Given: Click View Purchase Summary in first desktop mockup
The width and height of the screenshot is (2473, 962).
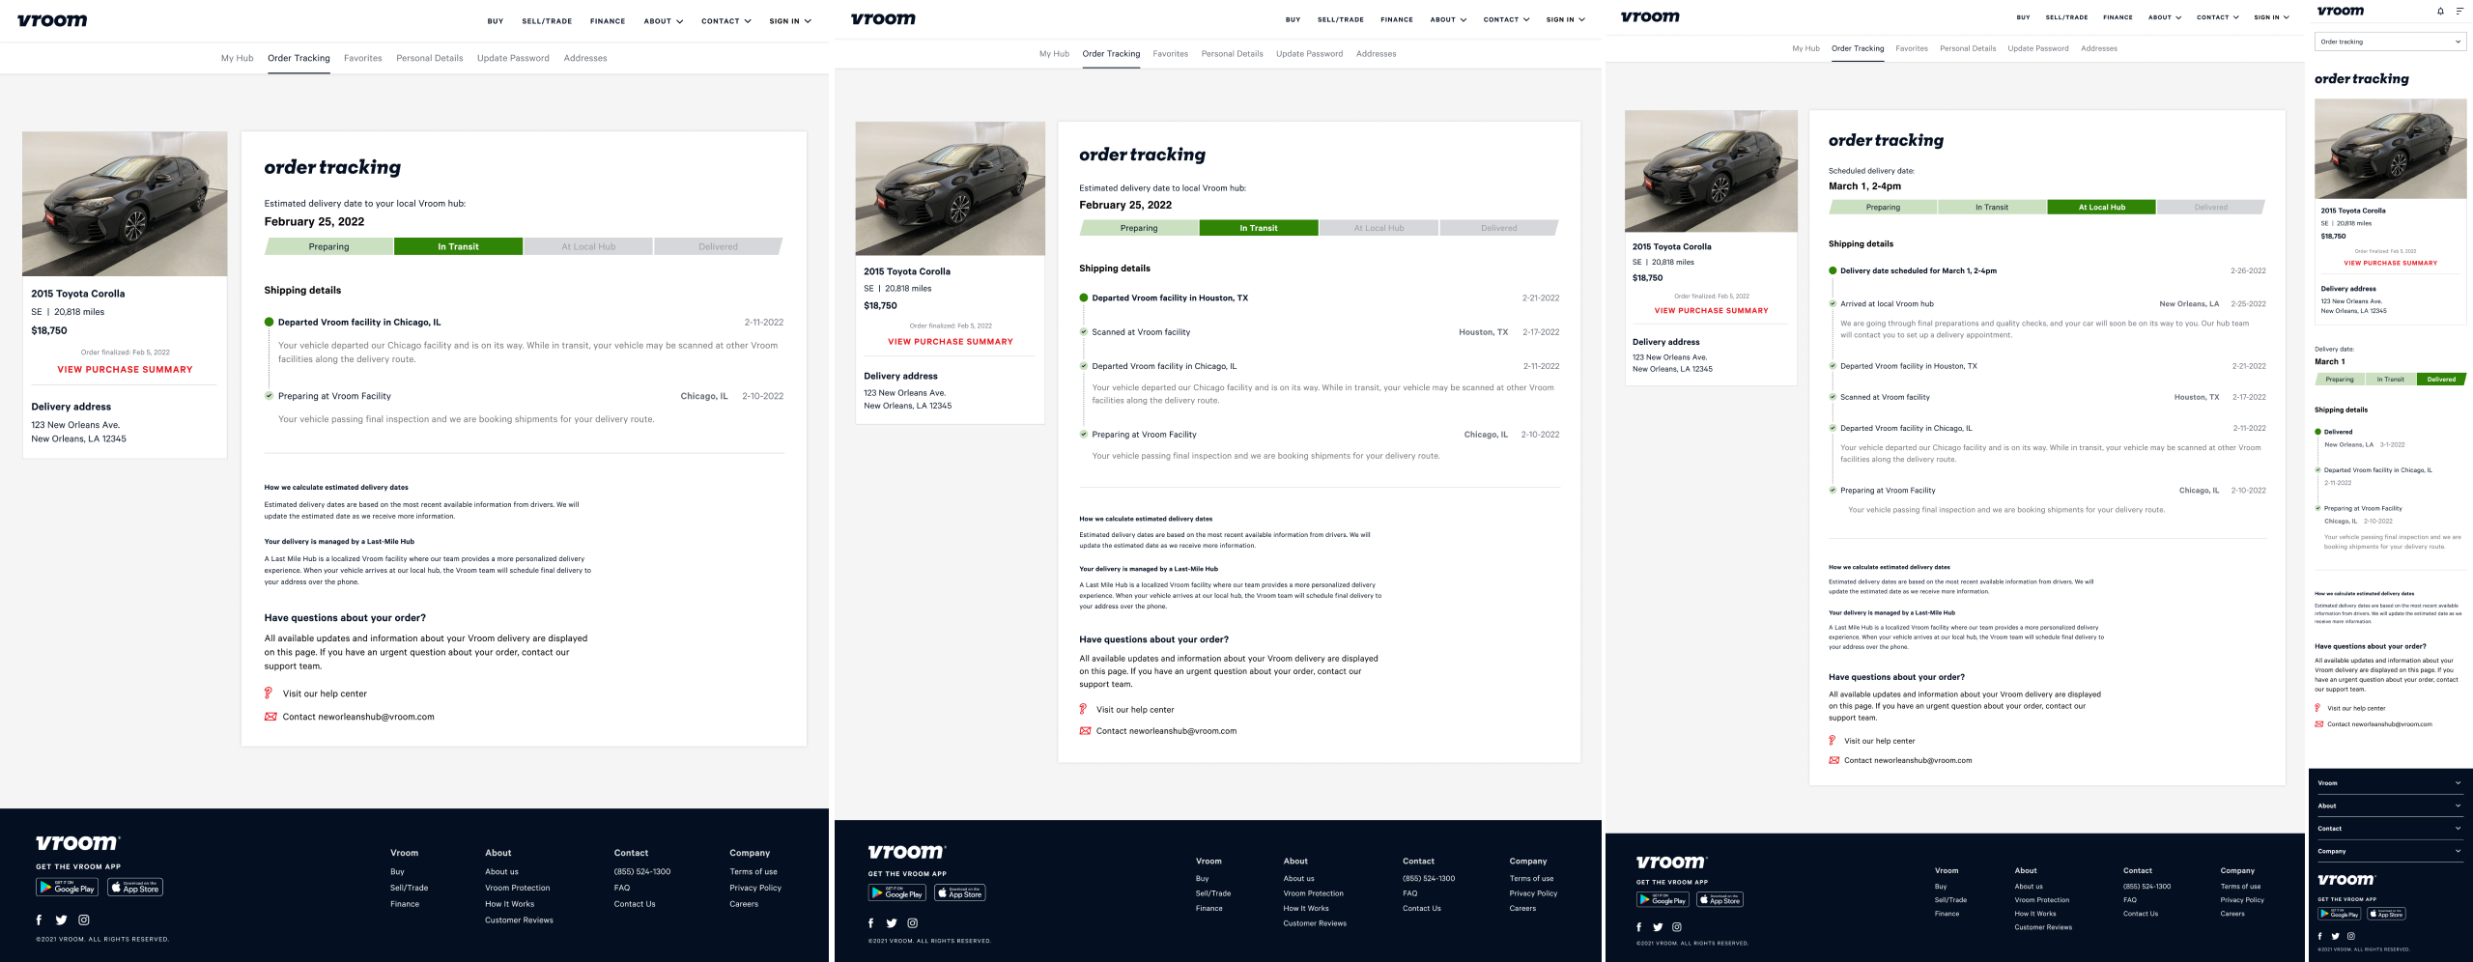Looking at the screenshot, I should (125, 370).
